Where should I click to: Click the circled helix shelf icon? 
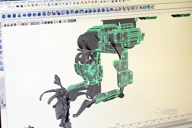coord(44,14)
